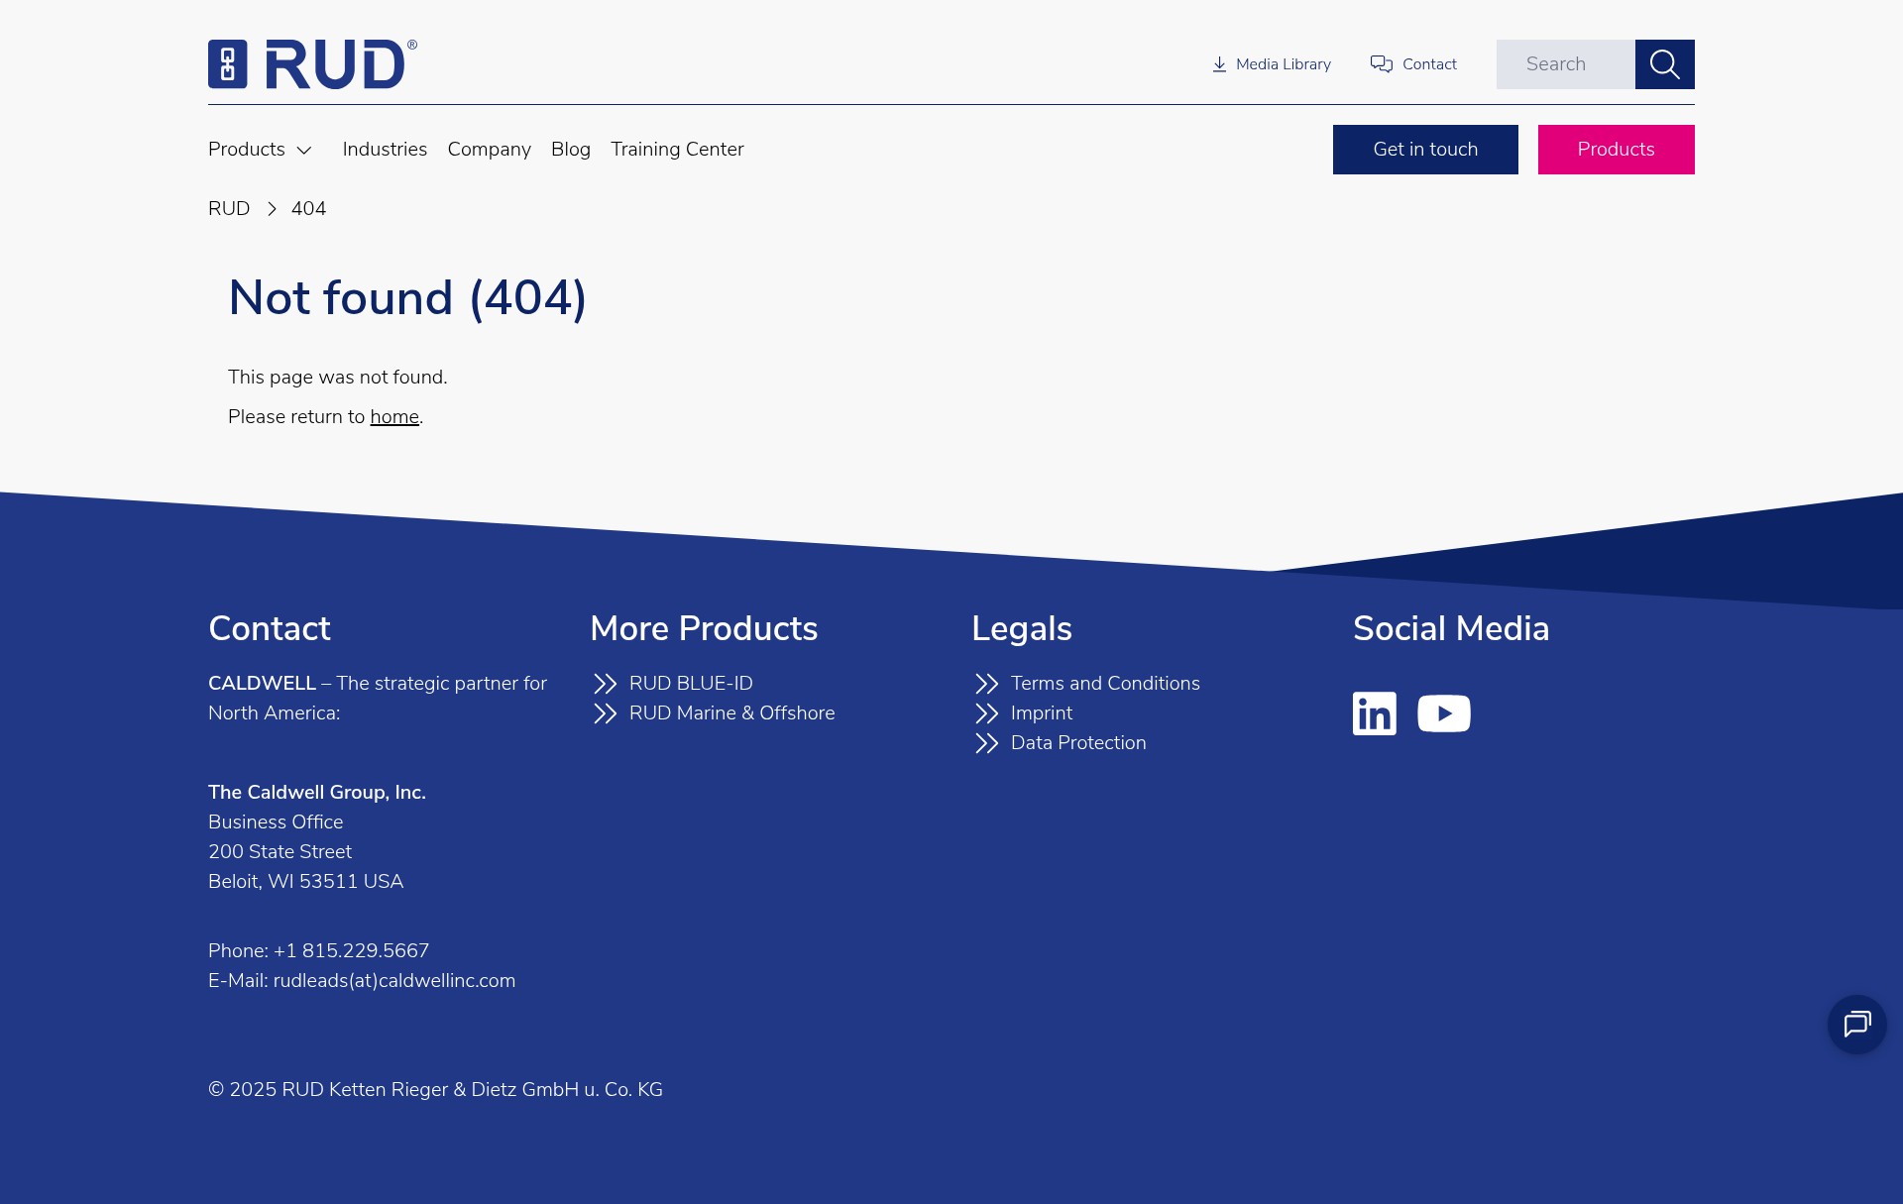Click the pink Products button
Image resolution: width=1903 pixels, height=1204 pixels.
(x=1617, y=150)
